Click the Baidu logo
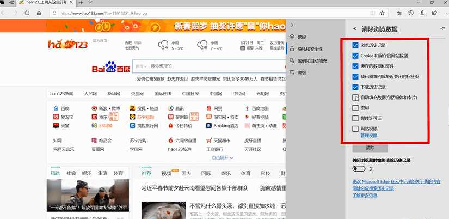 point(111,67)
